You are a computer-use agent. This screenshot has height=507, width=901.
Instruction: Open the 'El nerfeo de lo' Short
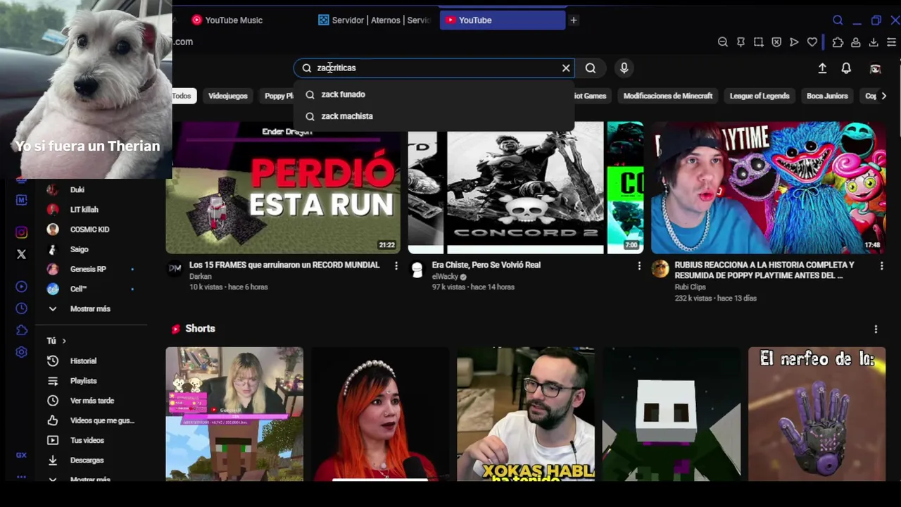817,414
